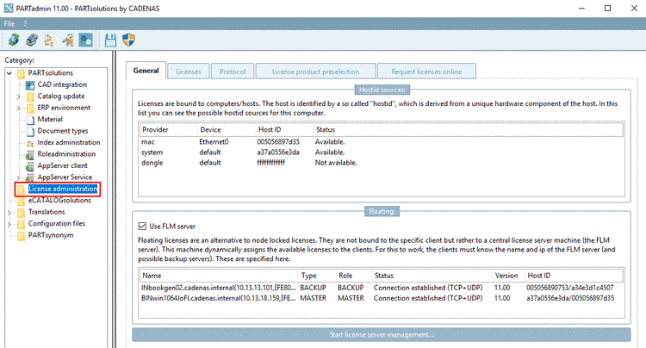Screen dimensions: 646x348
Task: Select eCATALOGsolutions in the tree
Action: [x=59, y=201]
